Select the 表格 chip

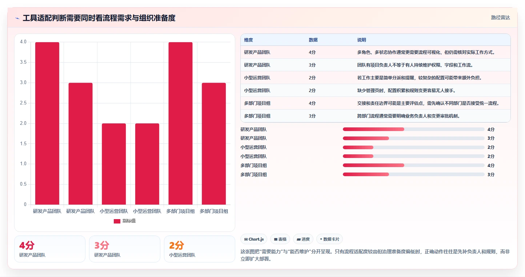(x=280, y=239)
